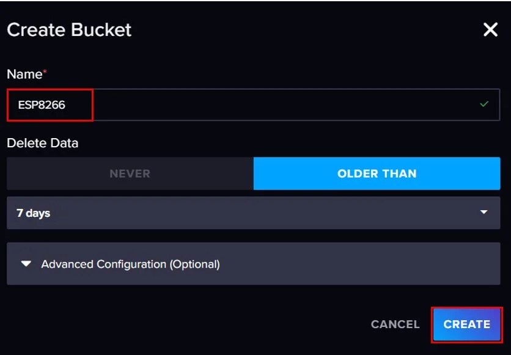Select the ESP8266 bucket name text box
This screenshot has height=355, width=511.
point(49,104)
